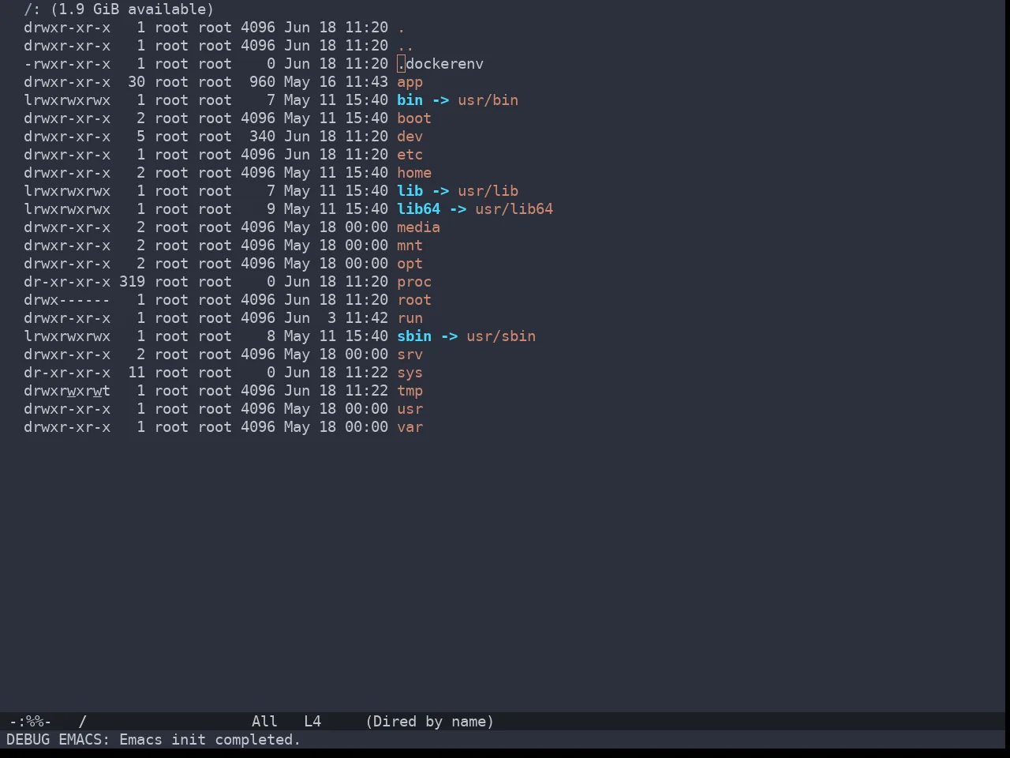Open the proc directory

click(414, 282)
